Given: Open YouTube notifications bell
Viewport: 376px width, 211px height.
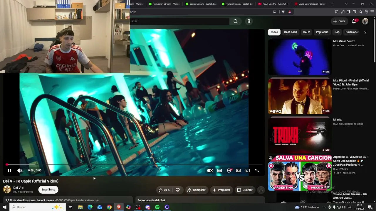Looking at the screenshot, I should pos(354,21).
